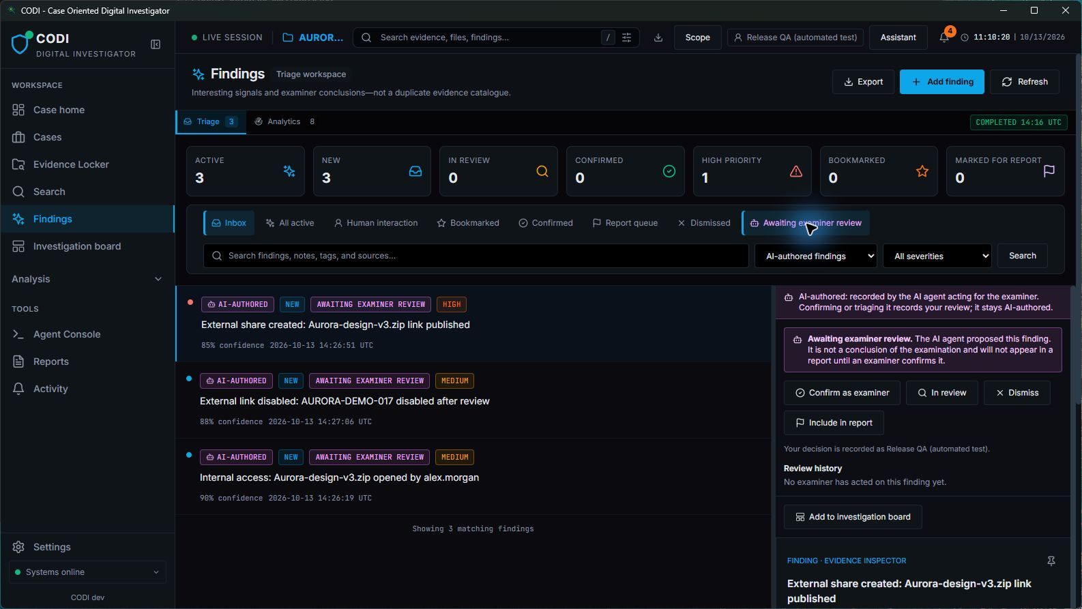This screenshot has height=609, width=1082.
Task: Click the Bookmarked stat card
Action: point(879,171)
